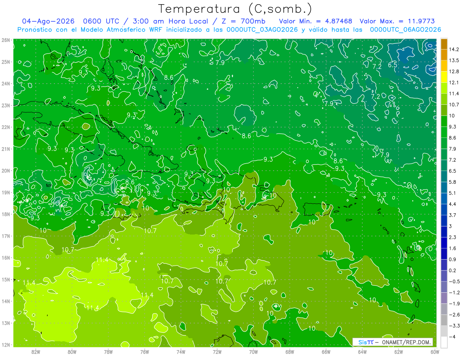Click the white swatch at the colorbar bottom
This screenshot has height=357, width=462.
[444, 342]
